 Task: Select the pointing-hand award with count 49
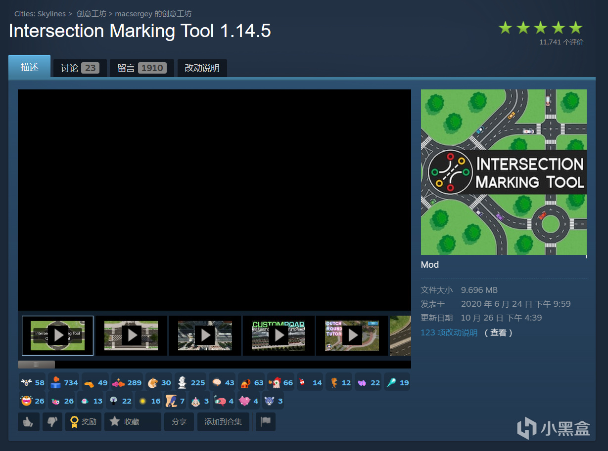coord(96,382)
